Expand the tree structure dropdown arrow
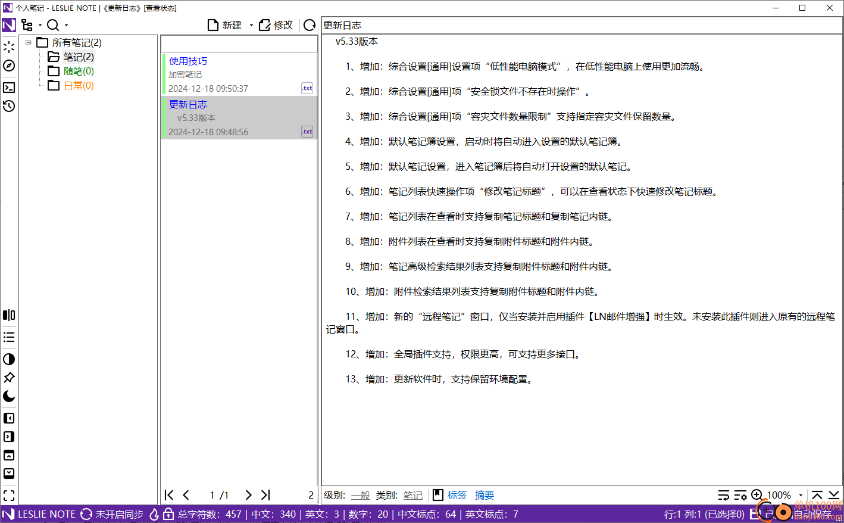The height and width of the screenshot is (523, 844). click(40, 26)
